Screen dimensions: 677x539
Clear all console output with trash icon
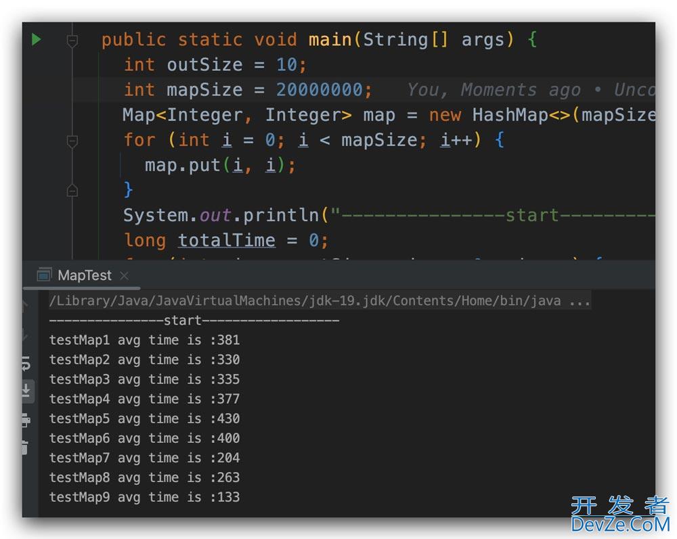coord(25,447)
